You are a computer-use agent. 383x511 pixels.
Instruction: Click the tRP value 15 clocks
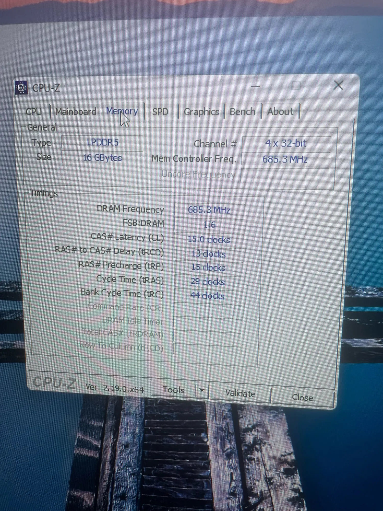(208, 268)
